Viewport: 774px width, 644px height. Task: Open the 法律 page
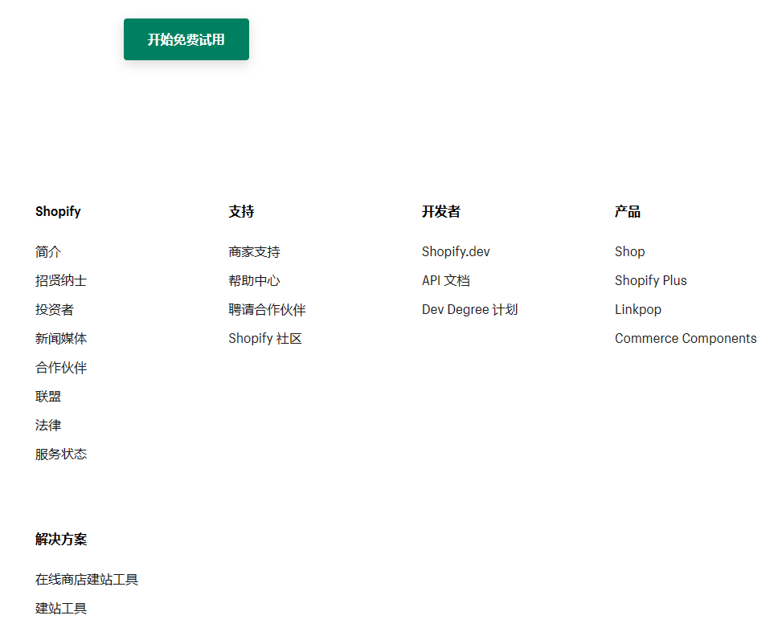tap(47, 425)
